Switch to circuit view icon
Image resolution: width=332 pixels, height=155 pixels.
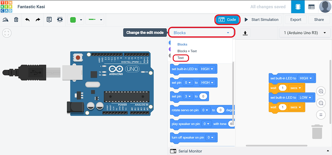[x=298, y=7]
